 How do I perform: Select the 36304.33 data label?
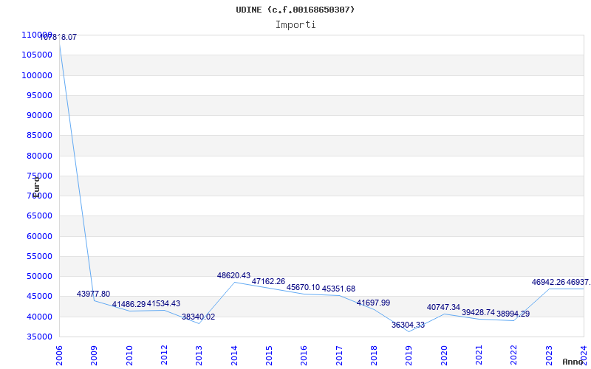pos(409,325)
